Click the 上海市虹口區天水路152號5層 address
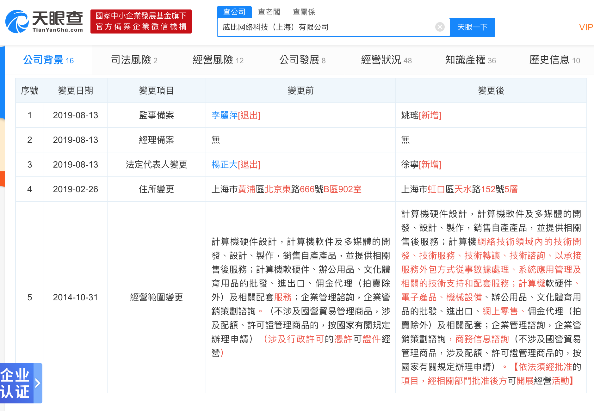The height and width of the screenshot is (411, 594). [x=459, y=189]
